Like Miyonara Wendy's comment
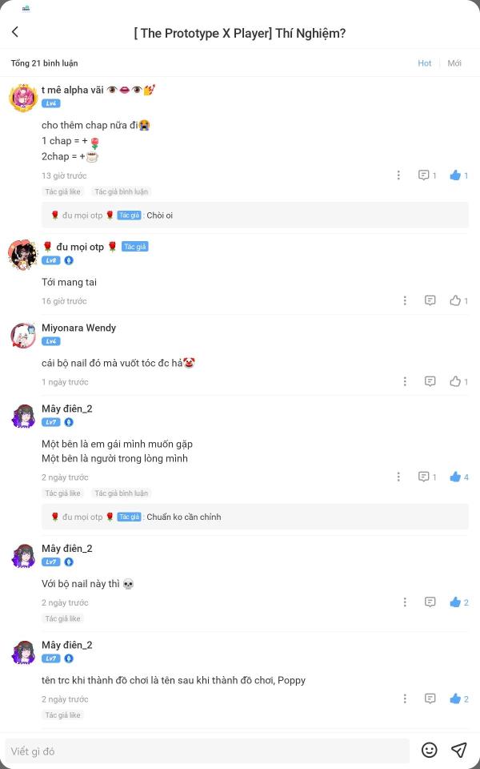Viewport: 480px width, 769px height. coord(459,381)
